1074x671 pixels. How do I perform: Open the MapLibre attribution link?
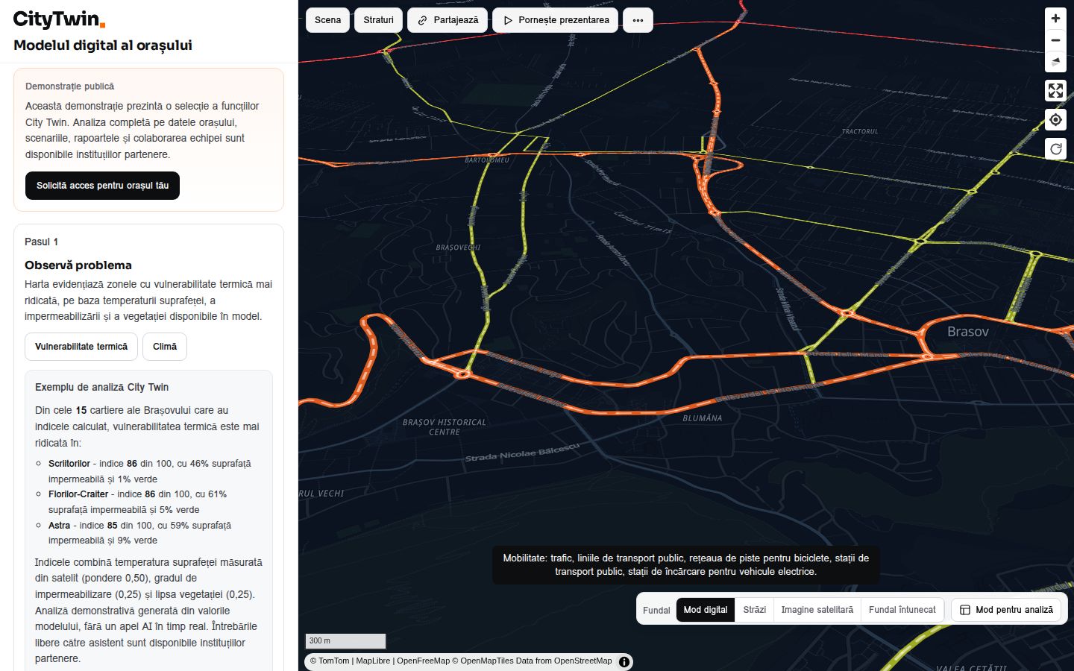point(373,661)
